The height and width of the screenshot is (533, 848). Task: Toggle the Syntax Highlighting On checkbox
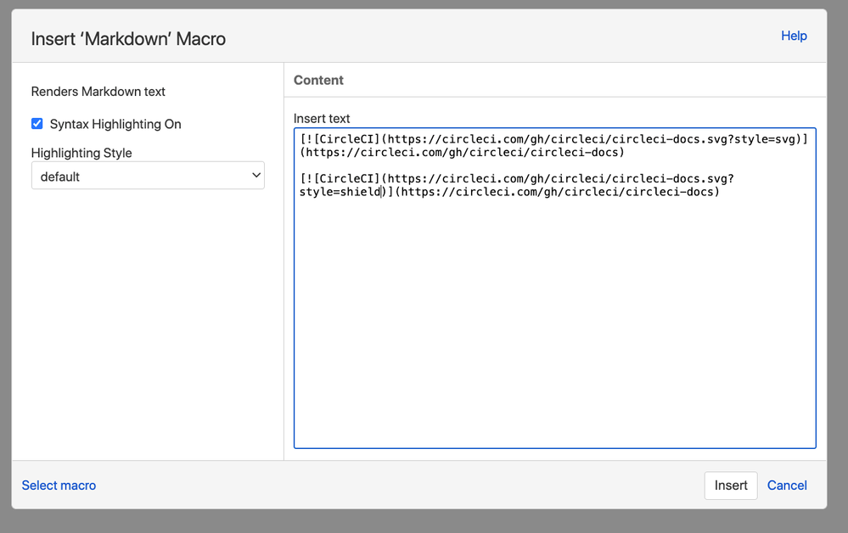pyautogui.click(x=37, y=124)
